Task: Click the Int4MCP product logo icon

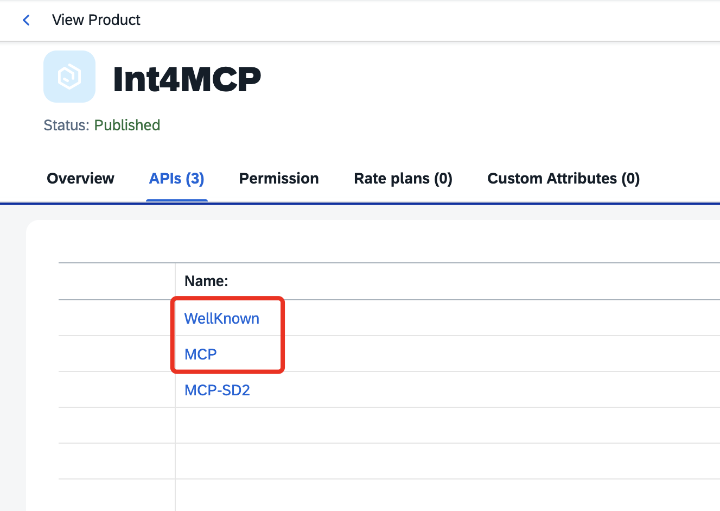Action: 69,77
